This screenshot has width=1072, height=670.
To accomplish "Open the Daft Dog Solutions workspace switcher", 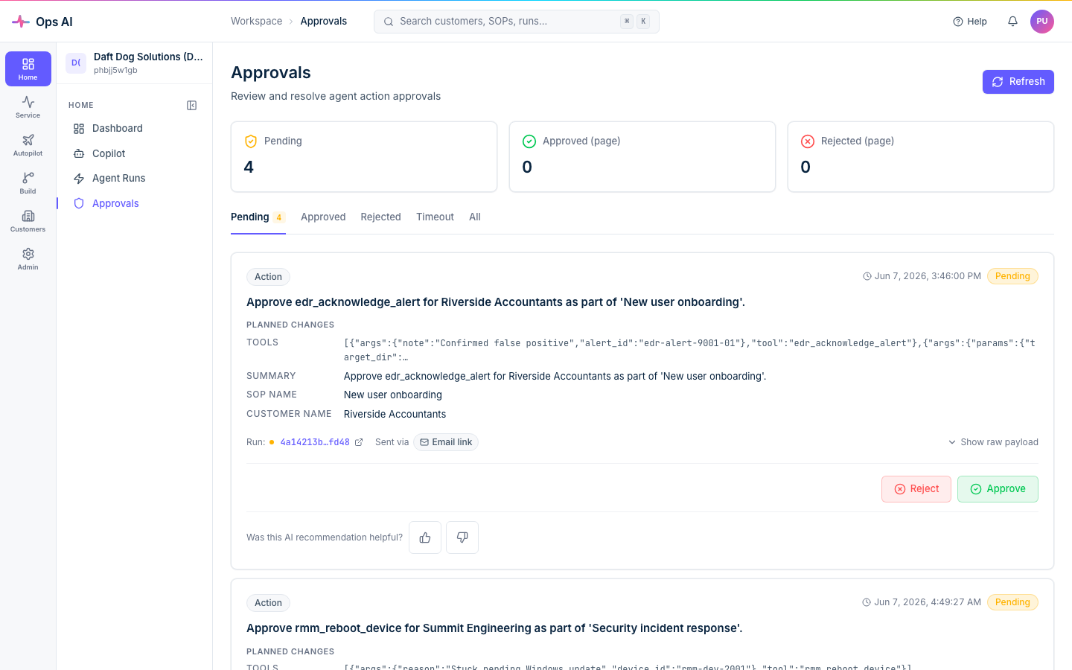I will (x=135, y=63).
